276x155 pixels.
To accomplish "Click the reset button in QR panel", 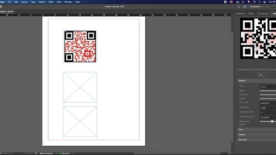I will [260, 74].
